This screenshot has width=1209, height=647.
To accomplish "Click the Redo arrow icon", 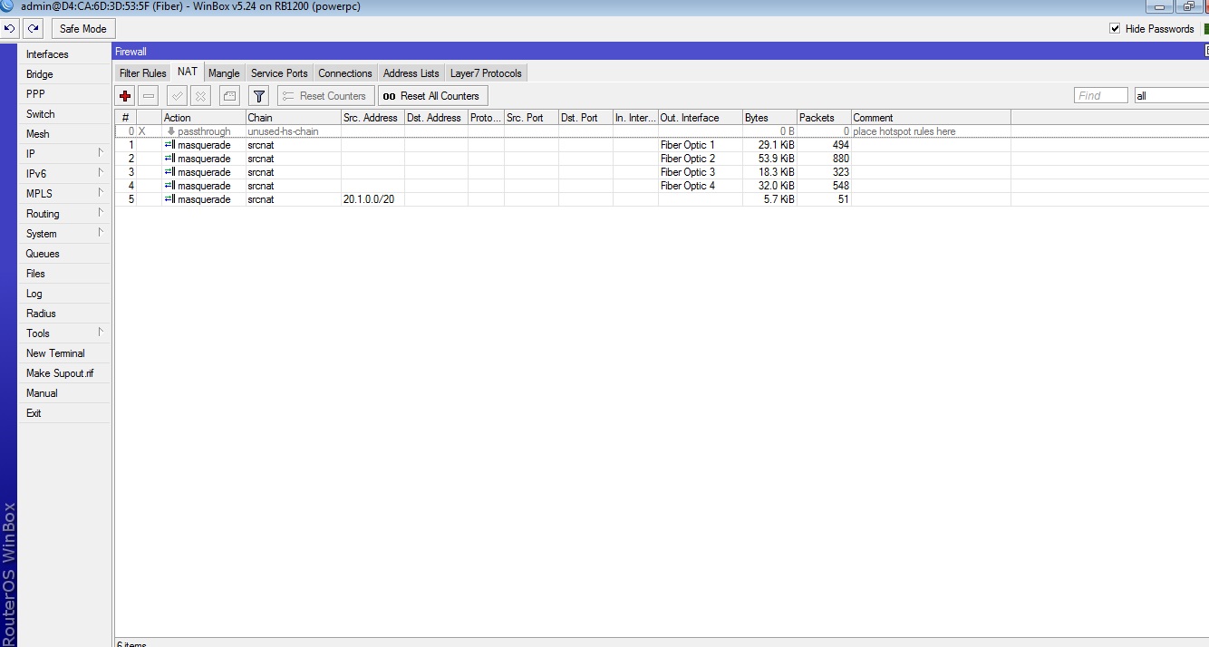I will (33, 29).
